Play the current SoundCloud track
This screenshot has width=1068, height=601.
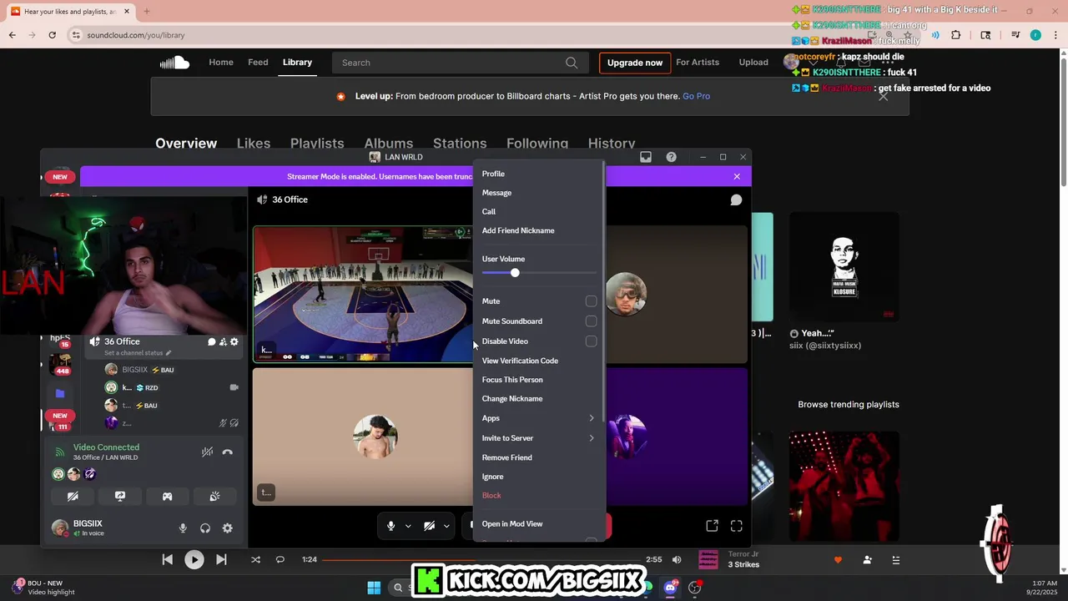(194, 559)
